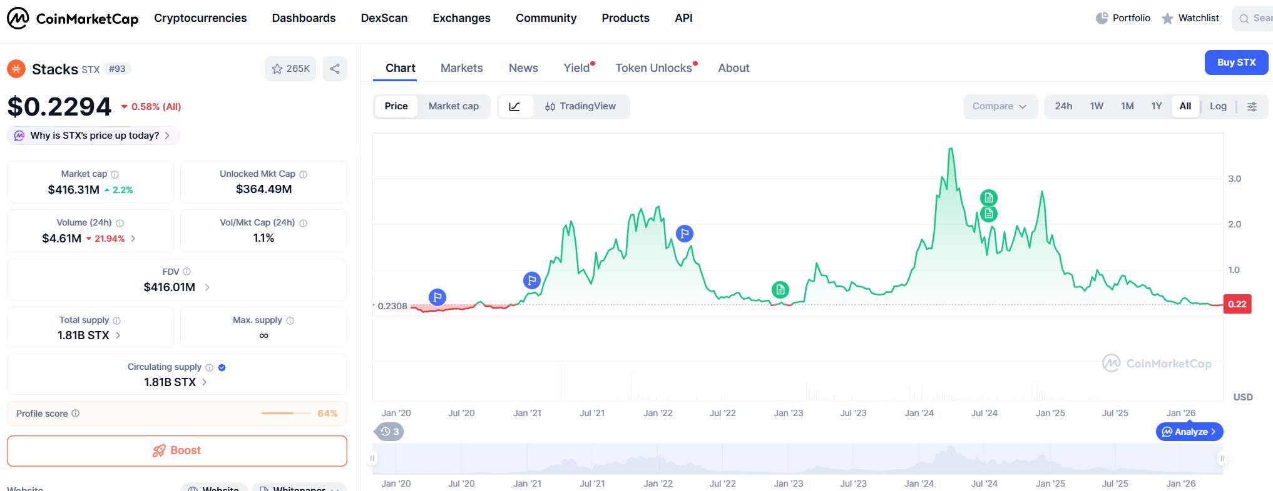Viewport: 1273px width, 491px height.
Task: Switch to the News tab
Action: click(x=523, y=68)
